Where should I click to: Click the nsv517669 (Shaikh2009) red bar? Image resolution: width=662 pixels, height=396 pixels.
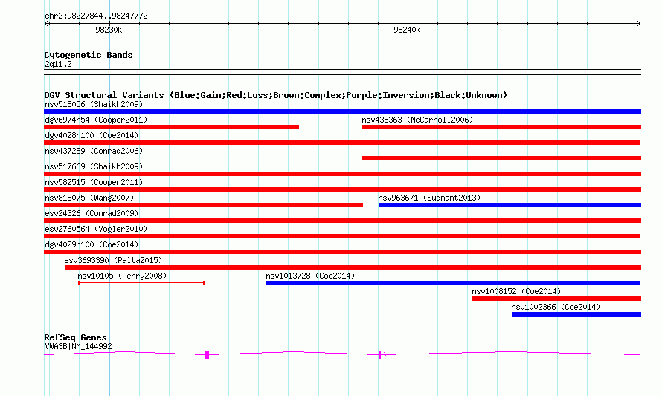coord(342,174)
